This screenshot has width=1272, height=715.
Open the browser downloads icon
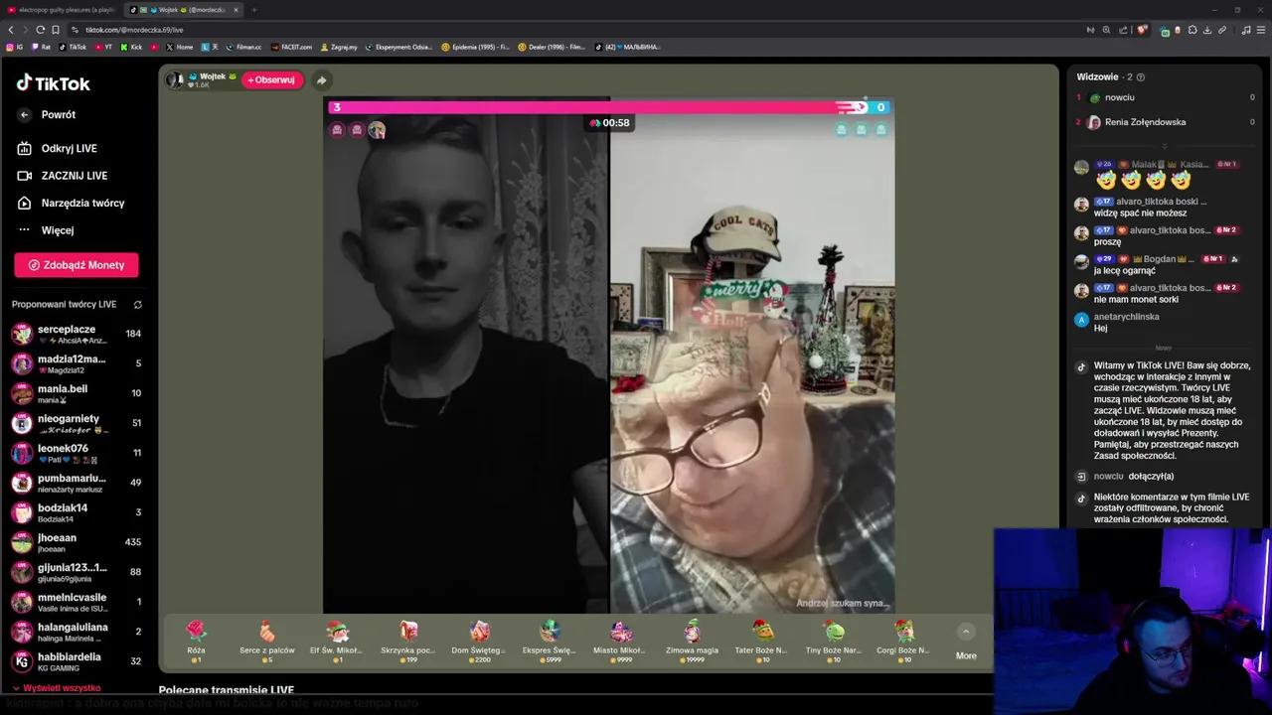[x=1206, y=30]
